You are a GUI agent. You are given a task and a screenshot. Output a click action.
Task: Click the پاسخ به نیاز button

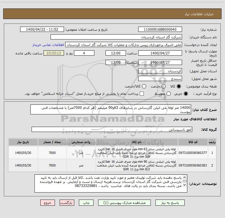[x=170, y=203]
